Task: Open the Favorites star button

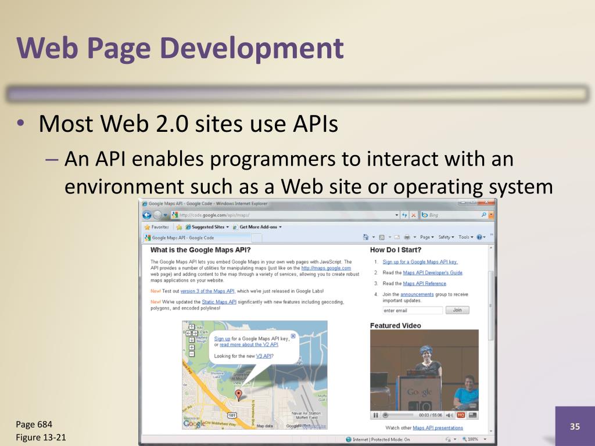Action: [156, 227]
